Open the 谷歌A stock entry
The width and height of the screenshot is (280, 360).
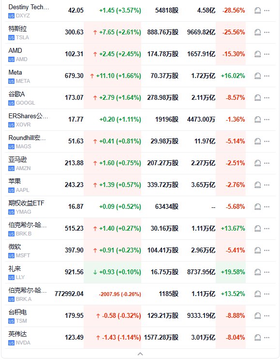[16, 94]
